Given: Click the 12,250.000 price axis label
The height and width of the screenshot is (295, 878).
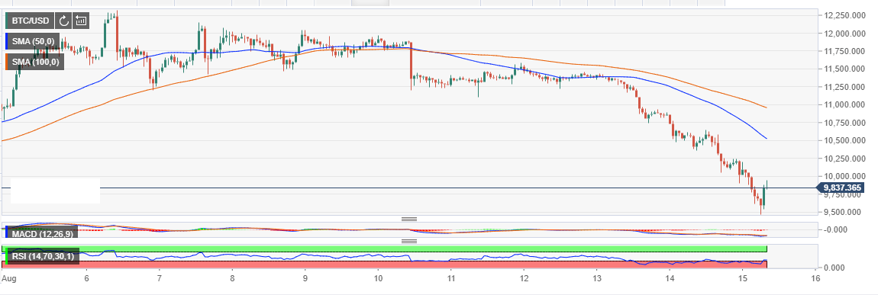Looking at the screenshot, I should point(845,16).
